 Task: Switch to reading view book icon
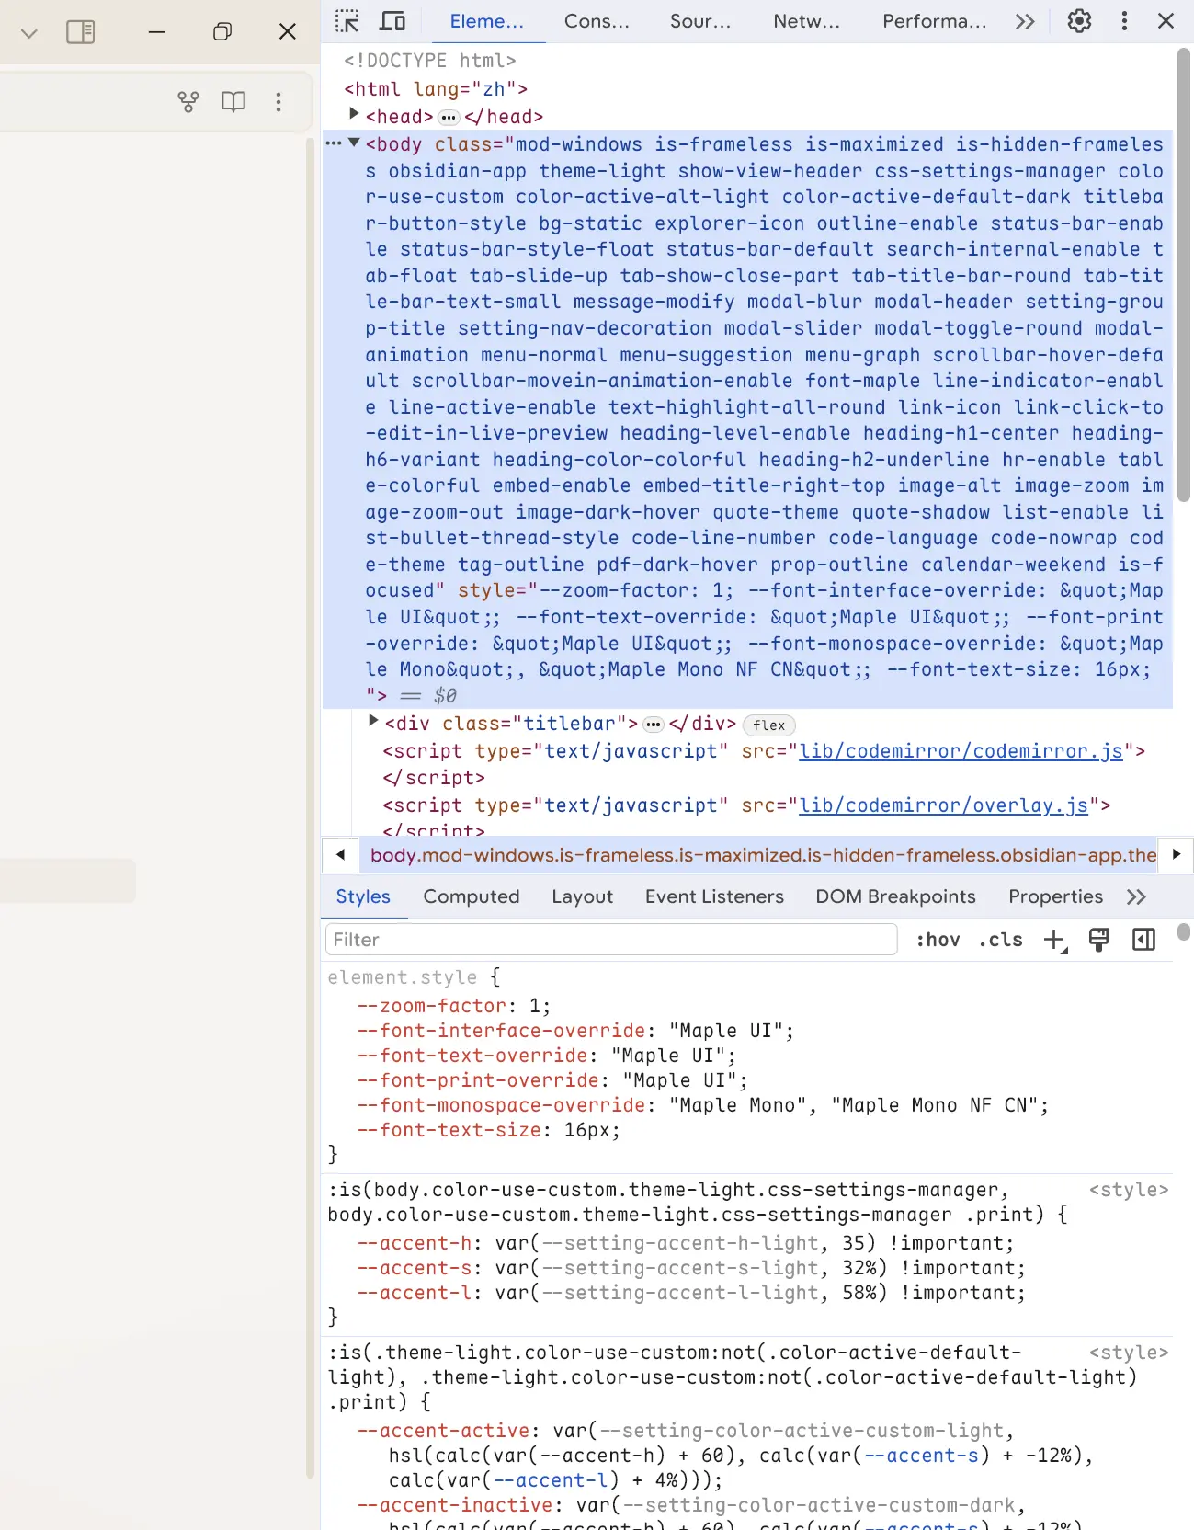click(x=233, y=101)
